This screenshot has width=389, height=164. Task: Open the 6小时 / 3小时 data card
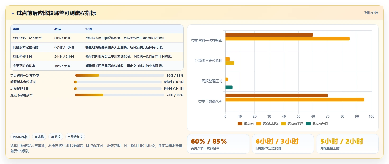(283, 144)
